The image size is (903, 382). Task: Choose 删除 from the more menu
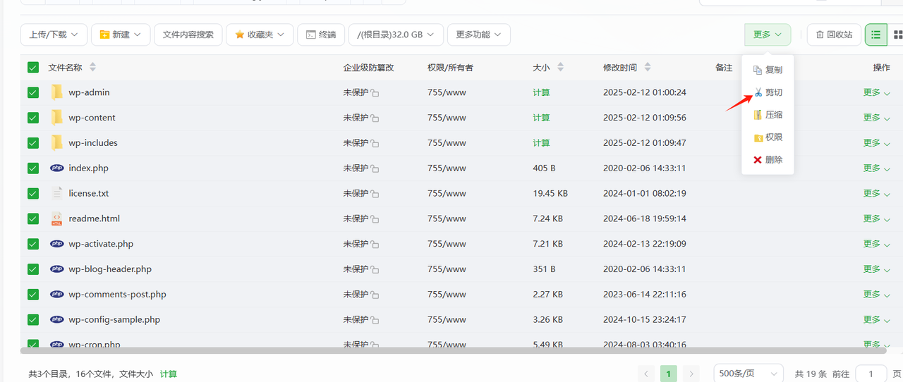[768, 160]
